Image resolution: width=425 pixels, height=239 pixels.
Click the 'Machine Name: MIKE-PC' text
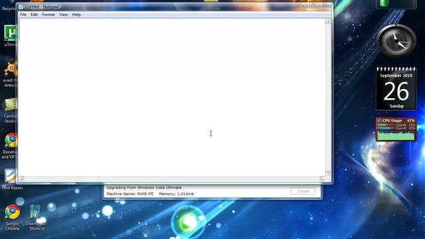(130, 194)
